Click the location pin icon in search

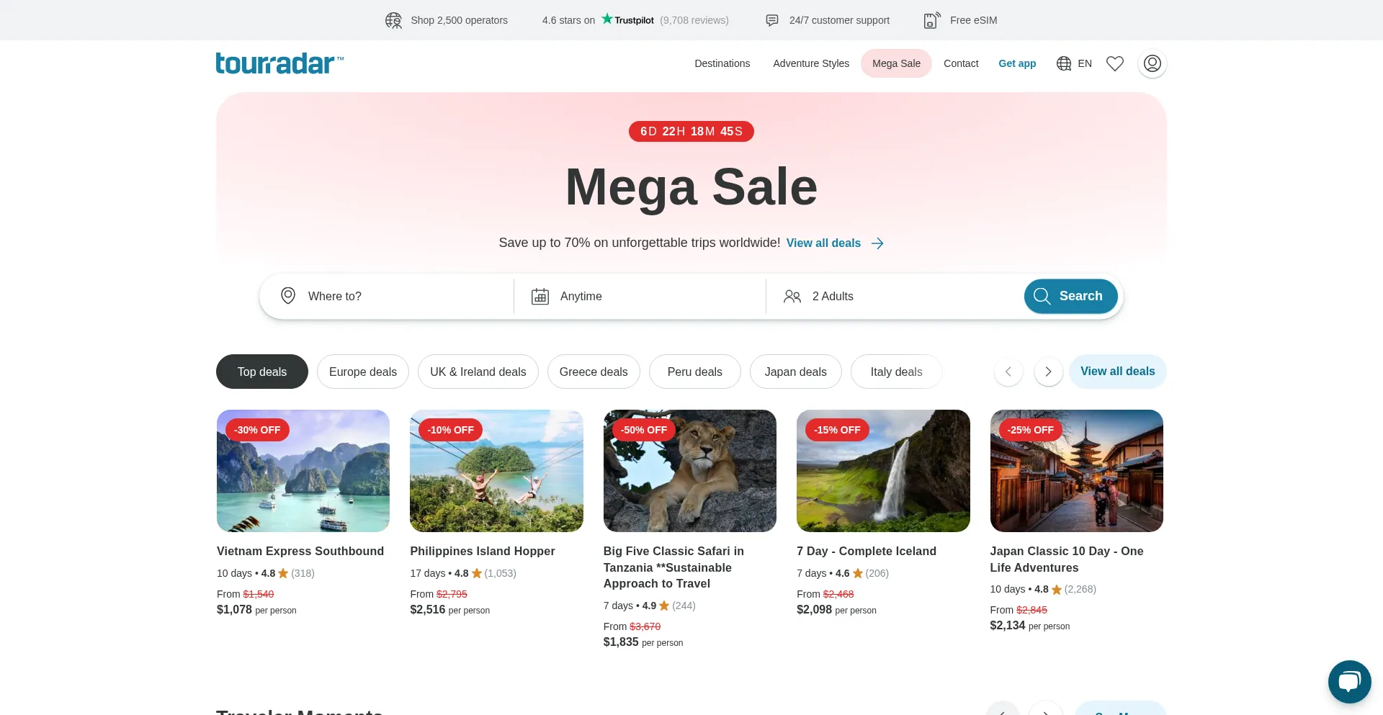pyautogui.click(x=288, y=296)
